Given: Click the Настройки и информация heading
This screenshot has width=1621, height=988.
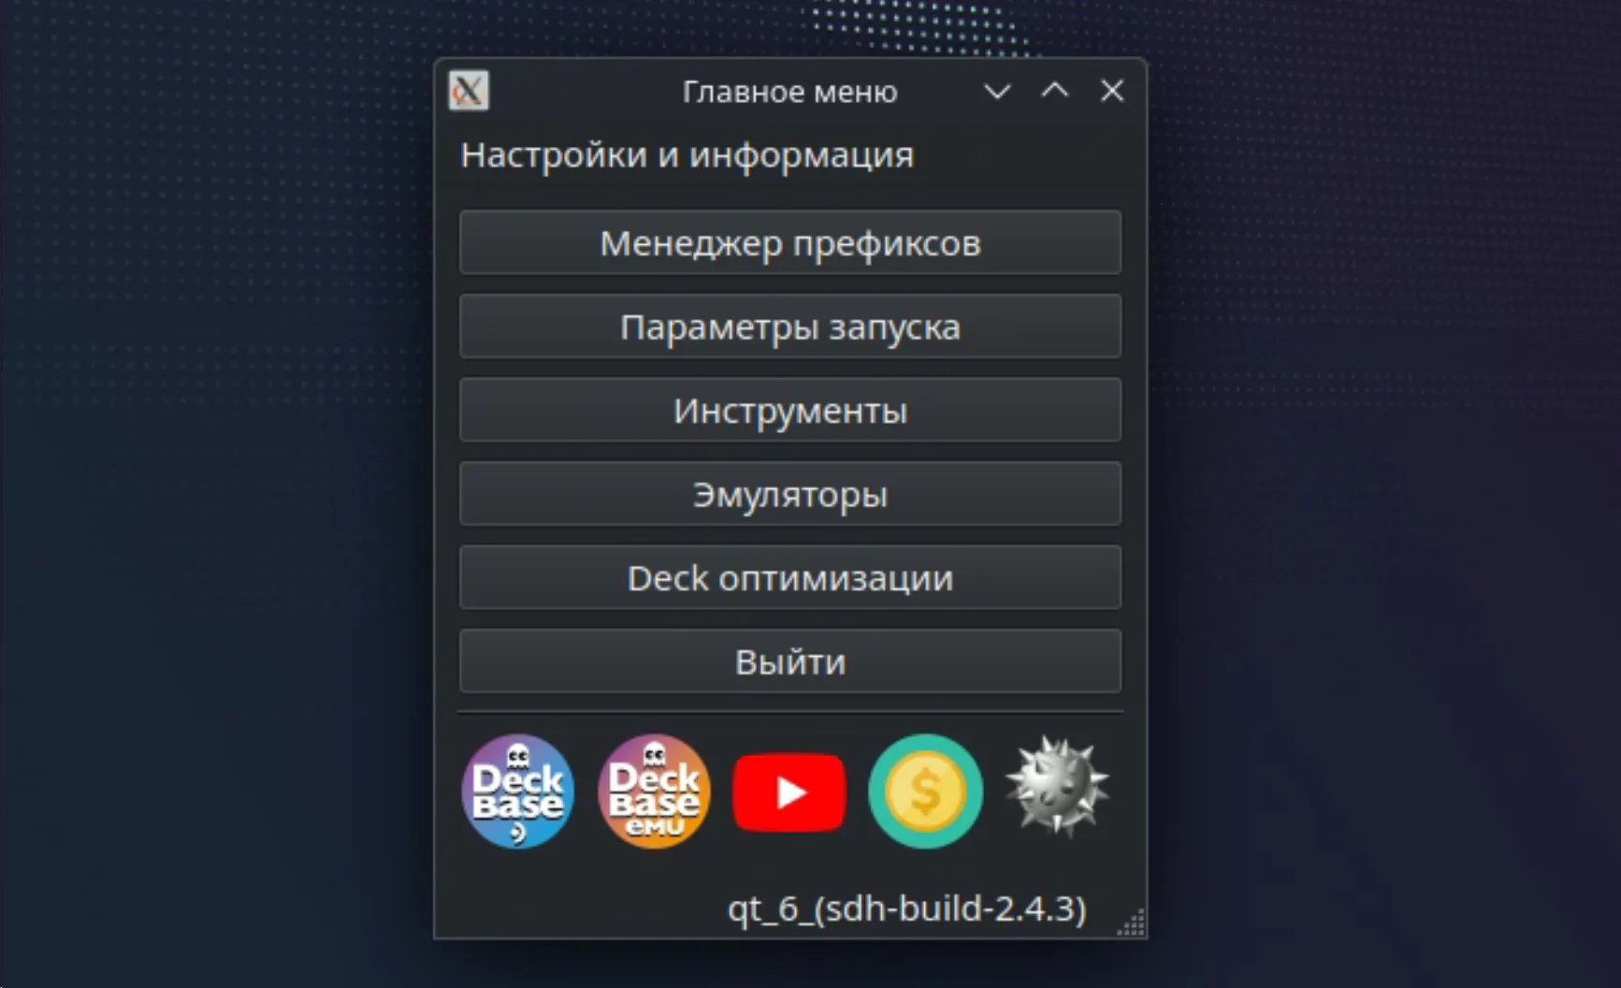Looking at the screenshot, I should pyautogui.click(x=687, y=155).
